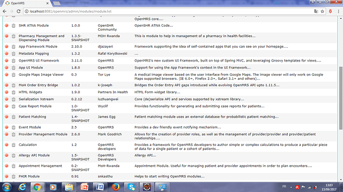Remove Patient Matching with trash icon

(13, 117)
